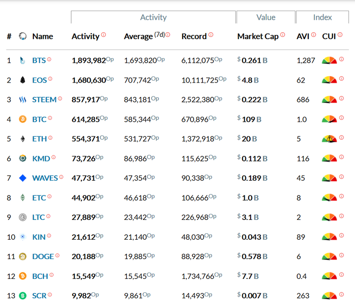Open the ETC coin link

pos(39,198)
